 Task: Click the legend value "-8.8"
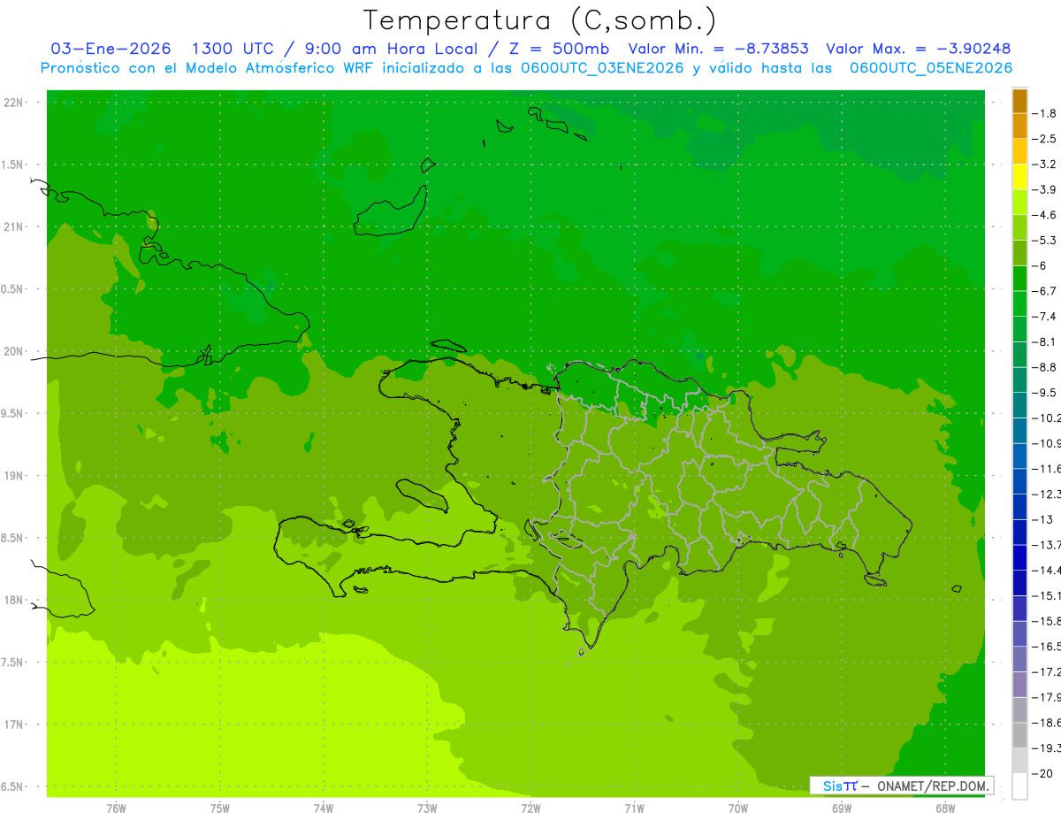coord(1044,367)
